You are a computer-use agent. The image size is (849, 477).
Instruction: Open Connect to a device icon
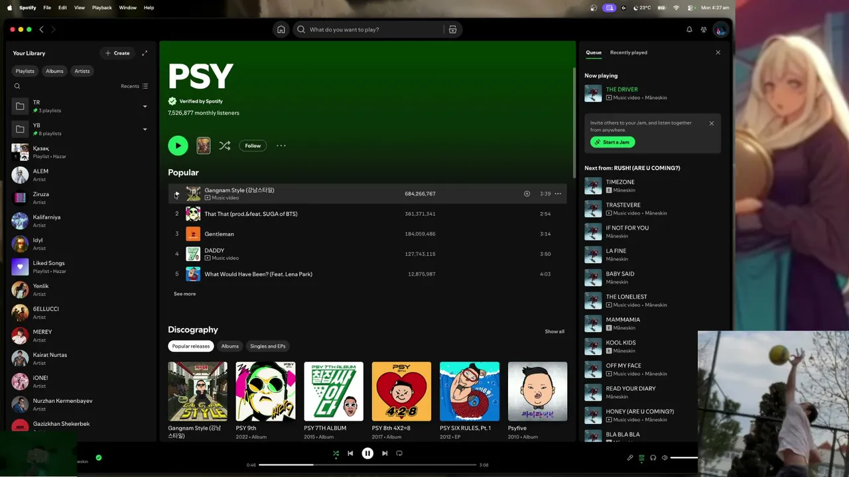[653, 458]
